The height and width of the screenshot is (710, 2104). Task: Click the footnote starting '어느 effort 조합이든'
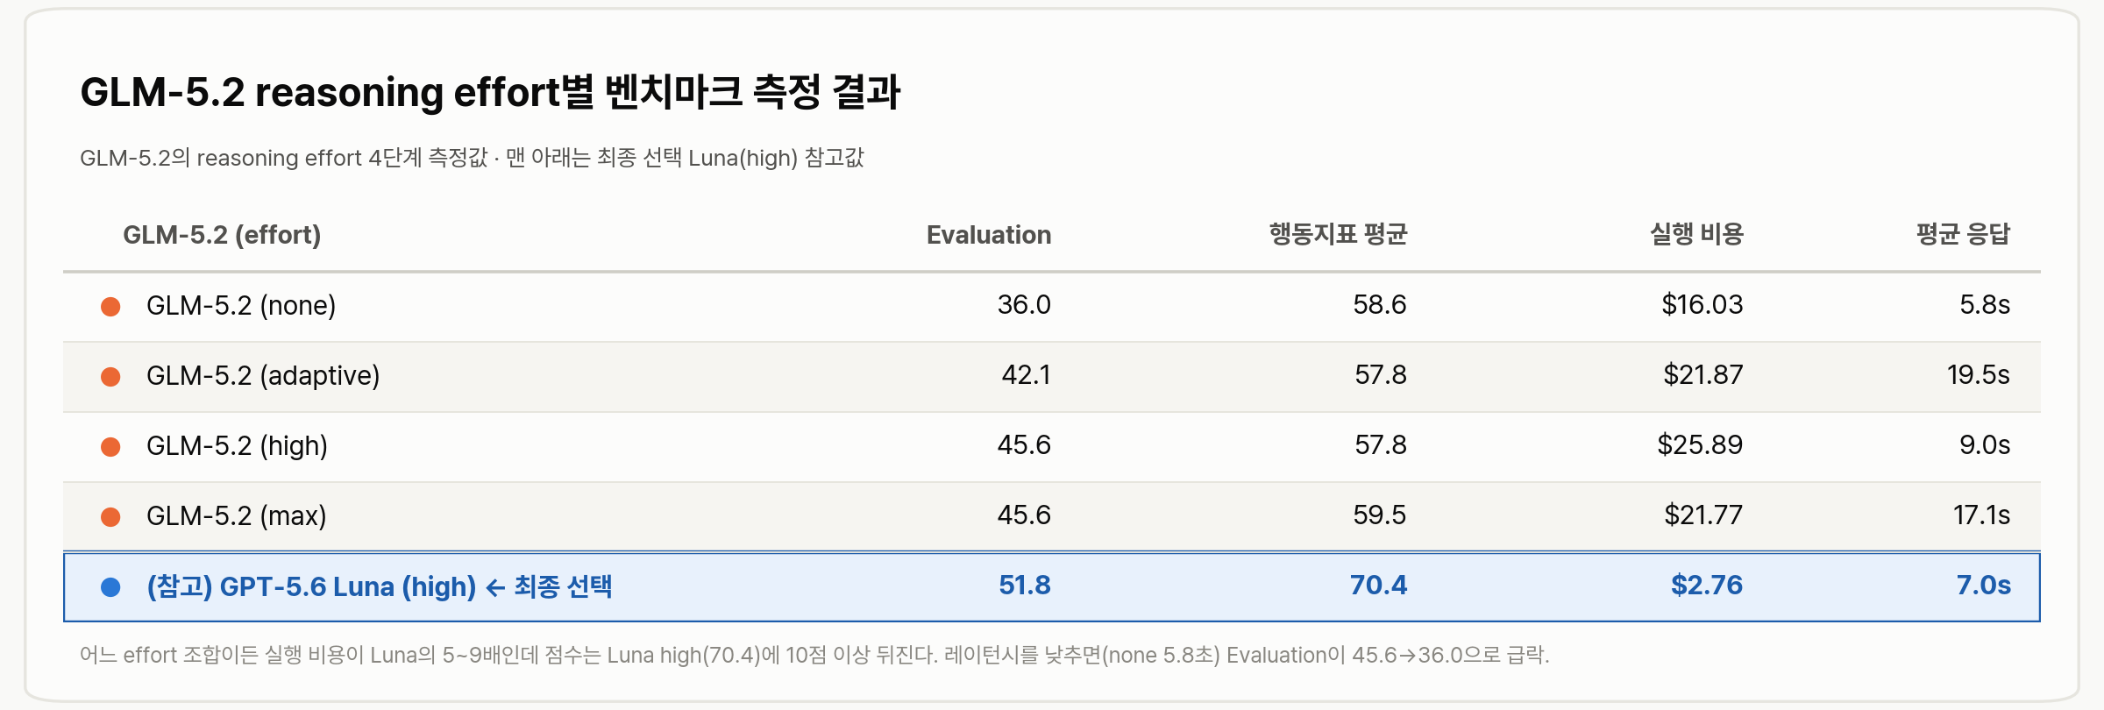814,656
